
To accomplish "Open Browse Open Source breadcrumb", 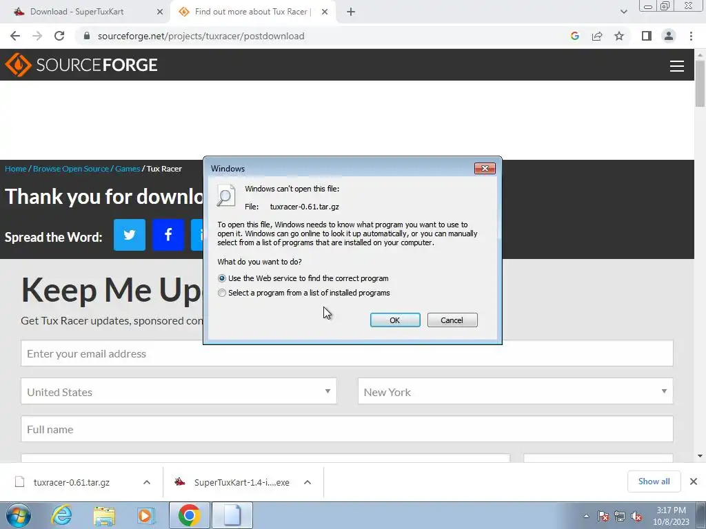I will coord(71,169).
